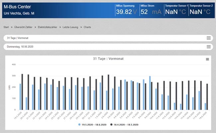This screenshot has height=133, width=216.
Task: Click the blue bar for 9.6.2020
Action: 150,93
